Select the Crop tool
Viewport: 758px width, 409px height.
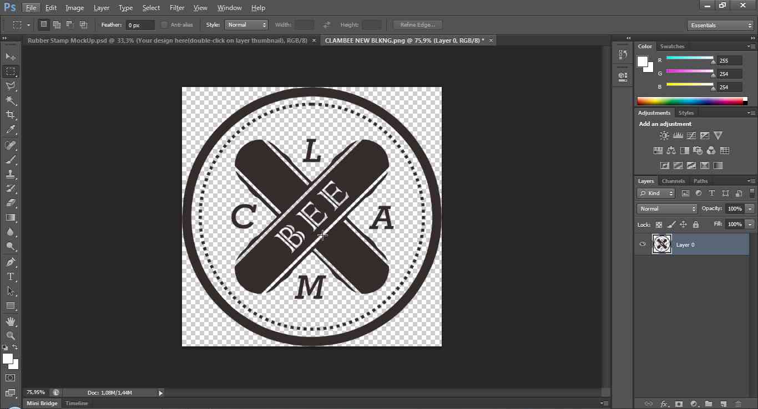coord(10,115)
